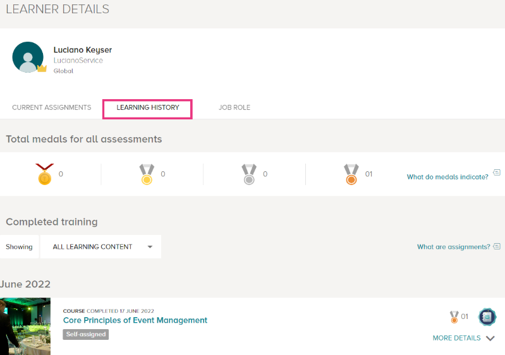Expand course details with the chevron
This screenshot has height=355, width=505.
pyautogui.click(x=490, y=339)
